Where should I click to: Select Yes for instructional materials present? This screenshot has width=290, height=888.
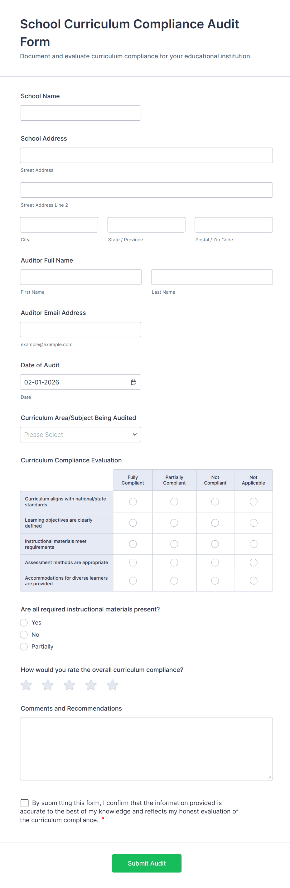[24, 623]
